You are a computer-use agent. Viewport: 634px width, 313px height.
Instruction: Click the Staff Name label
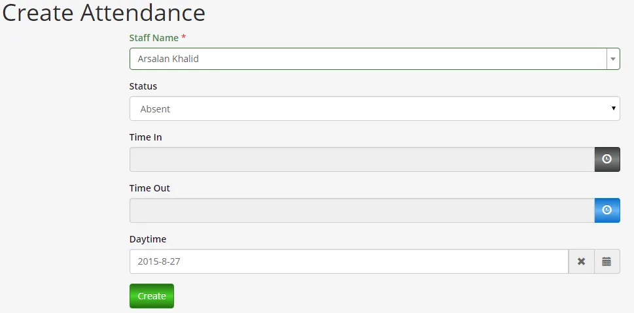point(154,38)
